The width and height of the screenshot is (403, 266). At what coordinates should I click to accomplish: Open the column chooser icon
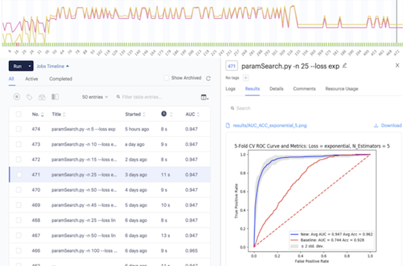[x=204, y=97]
